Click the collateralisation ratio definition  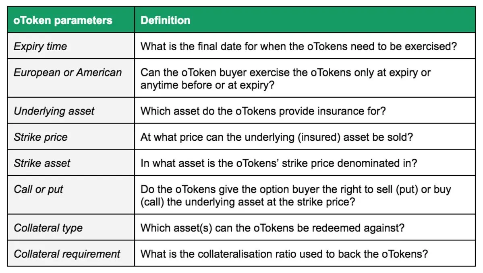point(284,254)
